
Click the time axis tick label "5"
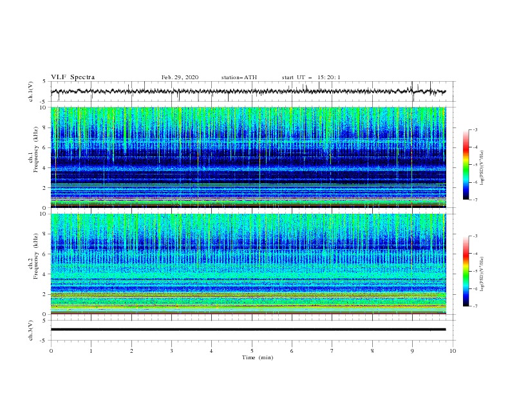252,351
